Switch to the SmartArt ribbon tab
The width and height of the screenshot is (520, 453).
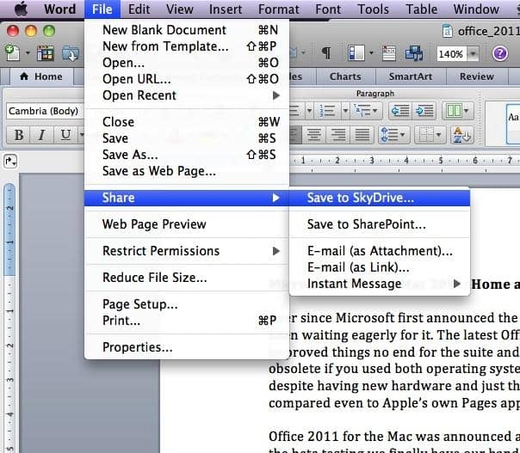[x=411, y=77]
